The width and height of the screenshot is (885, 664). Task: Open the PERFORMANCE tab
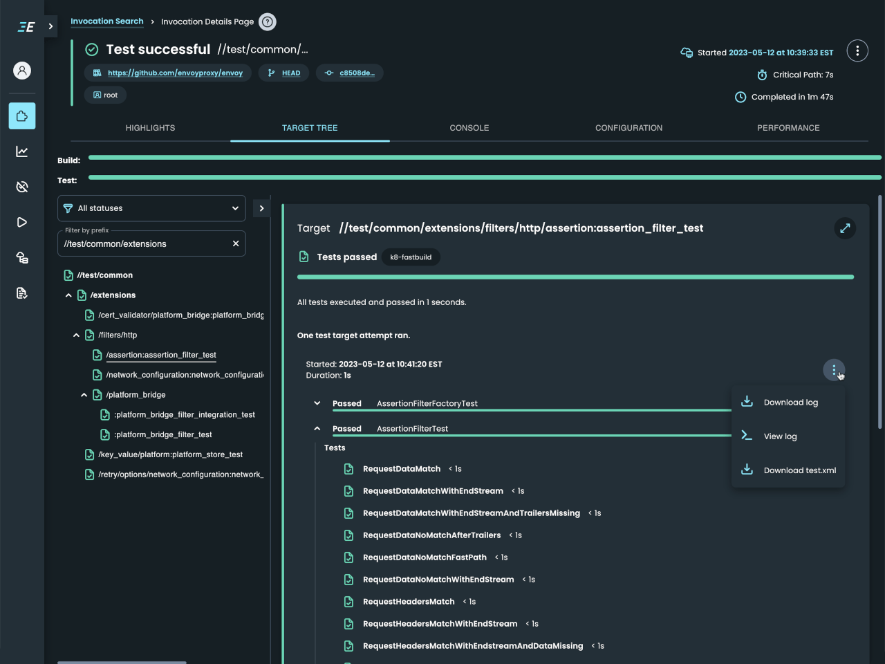coord(788,128)
